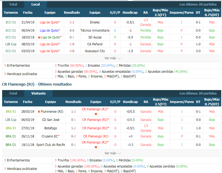Click the red card icon beside Fluminense (RJ)
The height and width of the screenshot is (173, 222).
(39, 112)
